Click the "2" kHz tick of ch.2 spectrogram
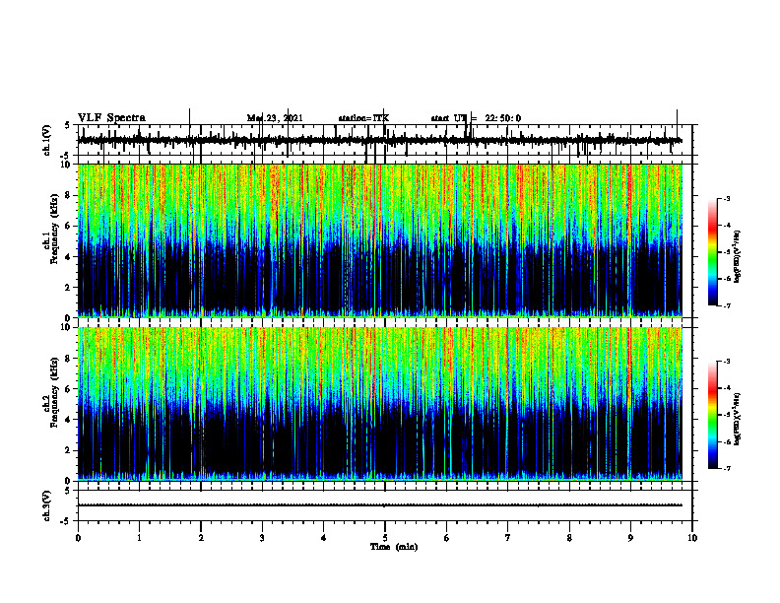 68,450
